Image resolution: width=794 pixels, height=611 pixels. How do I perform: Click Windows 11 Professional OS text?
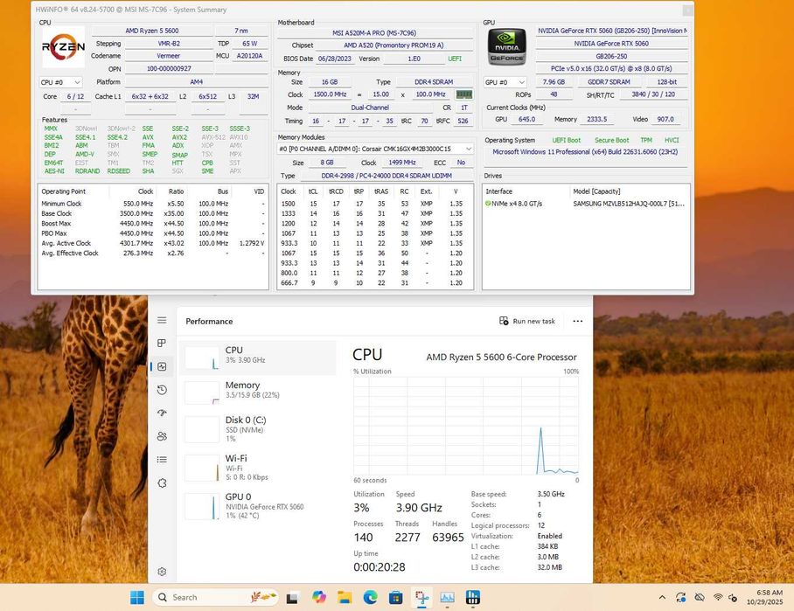coord(585,152)
